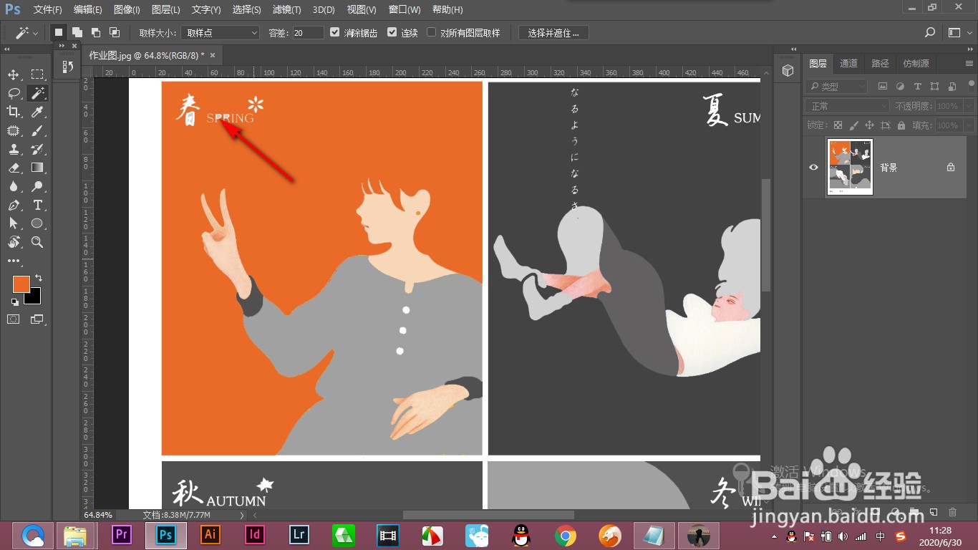Open the layer blend mode dropdown showing 正常
Screen dimensions: 978x550
coord(846,105)
